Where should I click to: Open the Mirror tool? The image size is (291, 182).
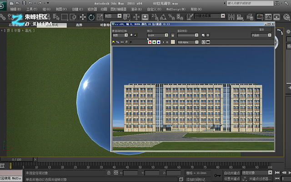[231, 17]
